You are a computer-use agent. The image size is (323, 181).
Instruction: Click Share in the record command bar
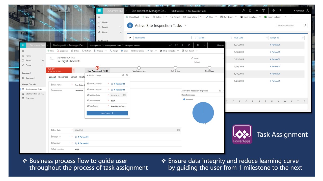pyautogui.click(x=124, y=51)
